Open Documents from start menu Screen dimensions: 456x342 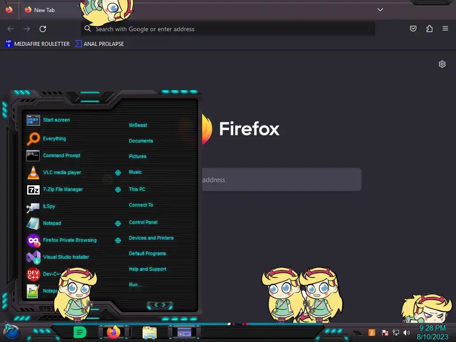(141, 141)
